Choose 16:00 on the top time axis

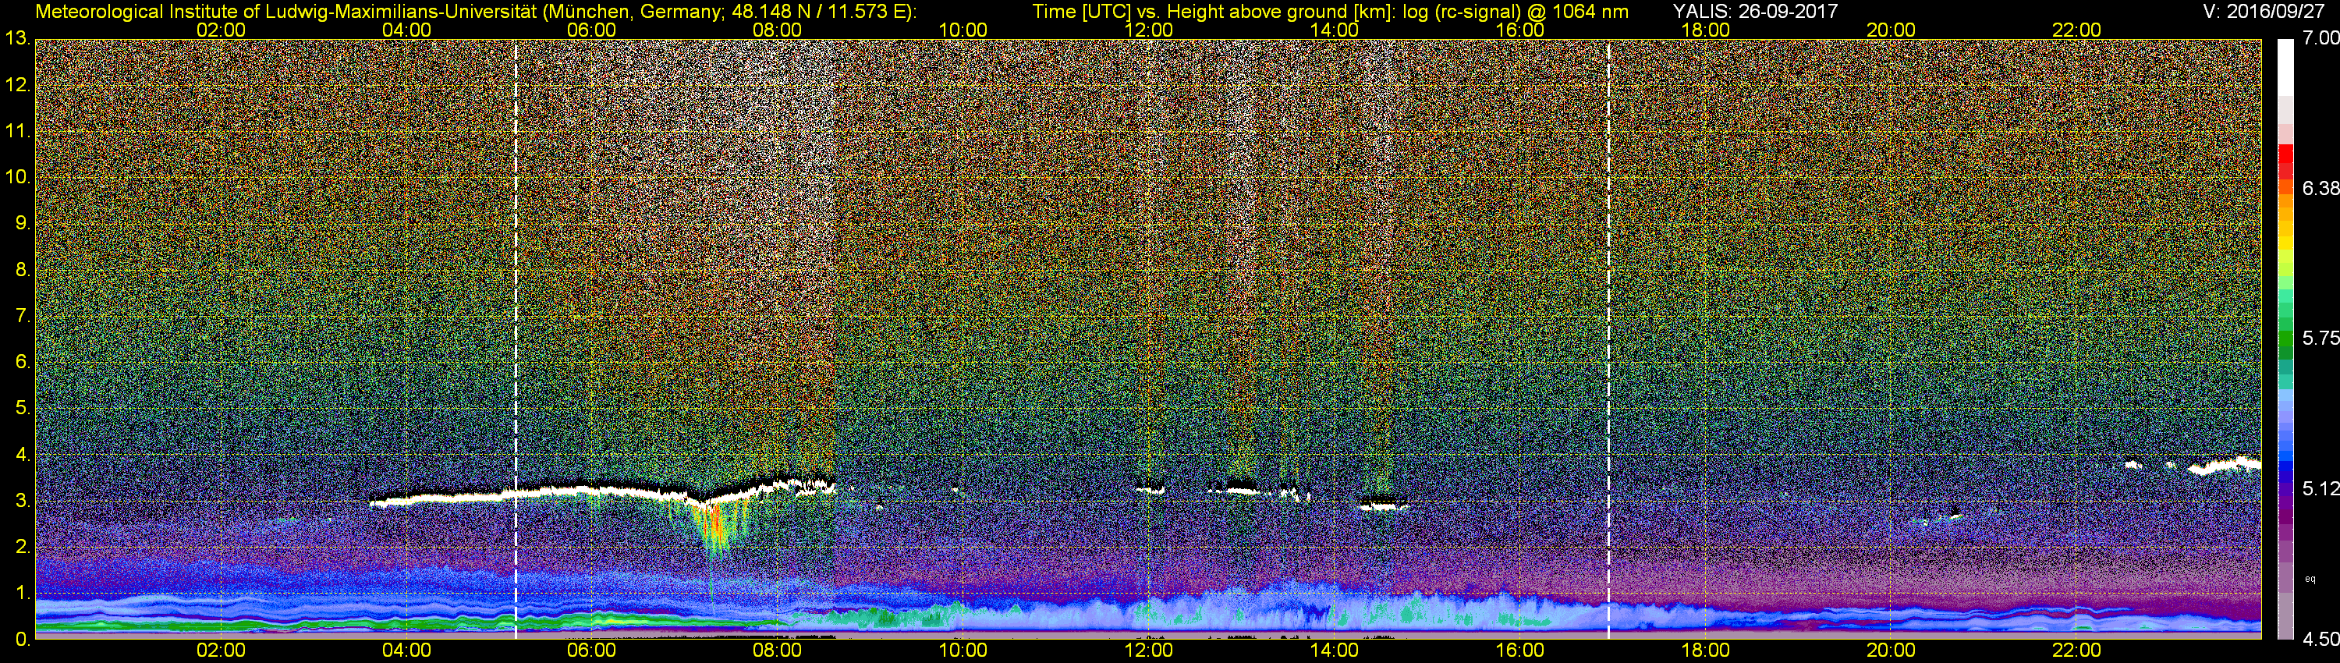click(x=1519, y=30)
